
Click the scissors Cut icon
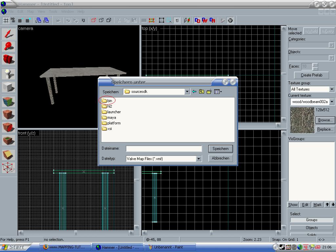tap(119, 20)
